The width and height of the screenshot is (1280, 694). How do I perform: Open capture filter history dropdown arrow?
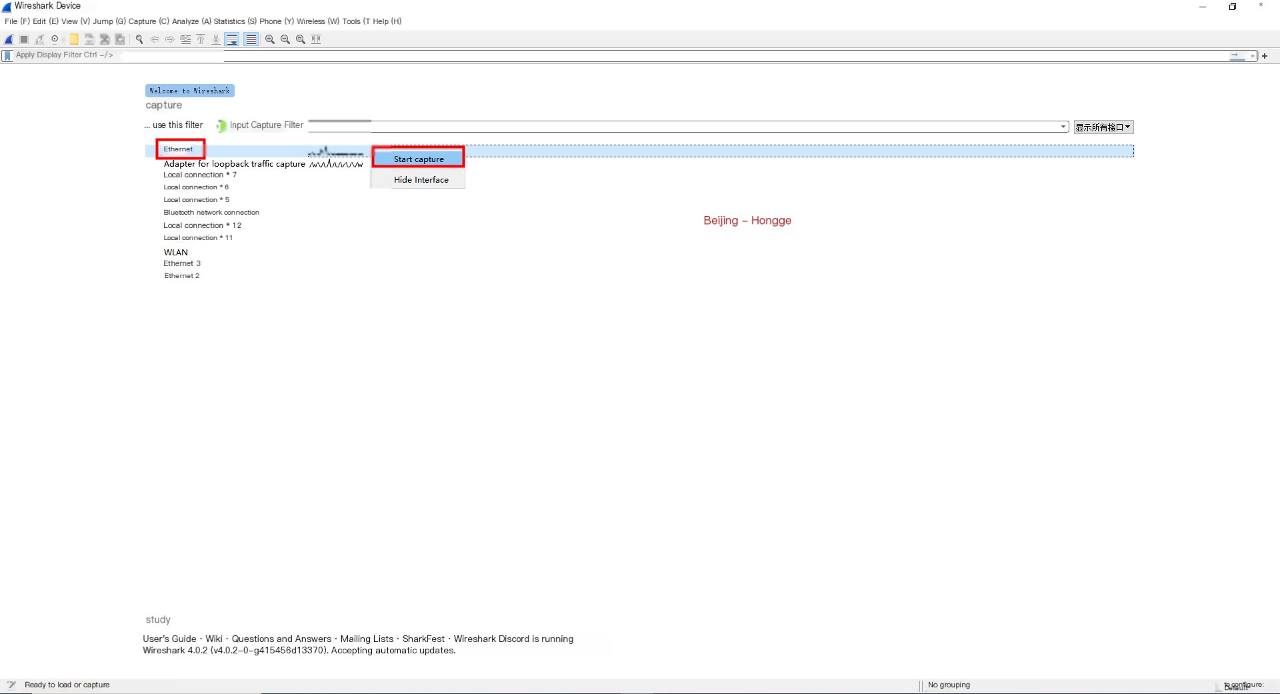1063,127
